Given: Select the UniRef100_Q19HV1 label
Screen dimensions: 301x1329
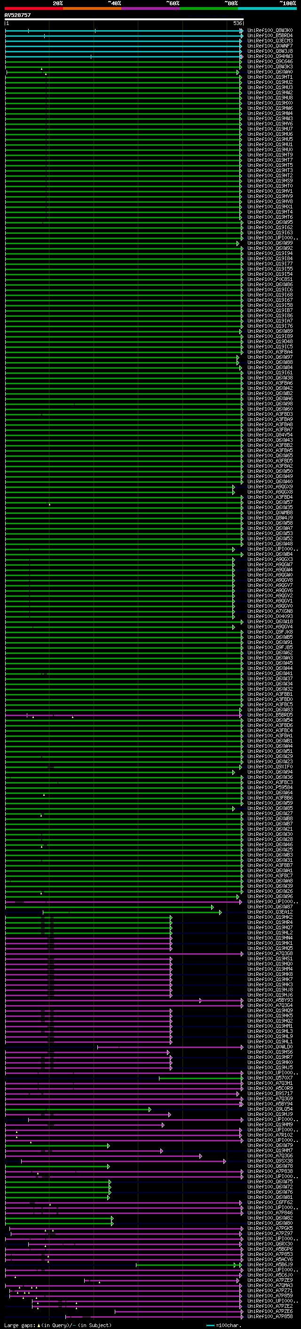Looking at the screenshot, I should [270, 191].
